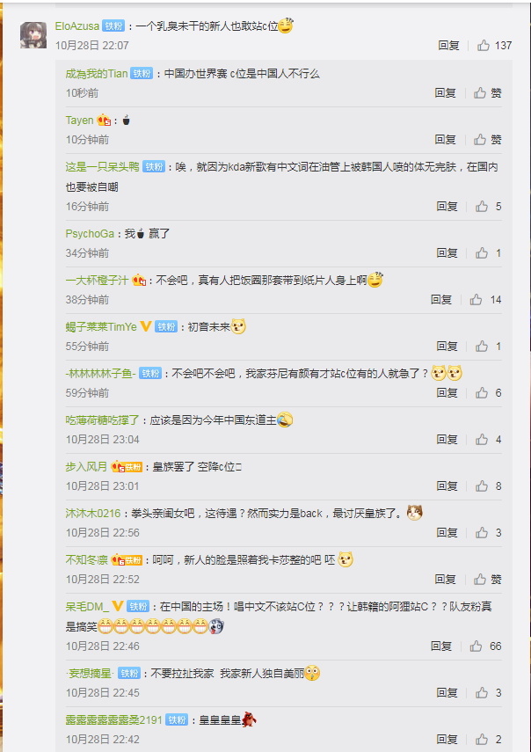Reply to EloAzusa's top comment

tap(448, 46)
